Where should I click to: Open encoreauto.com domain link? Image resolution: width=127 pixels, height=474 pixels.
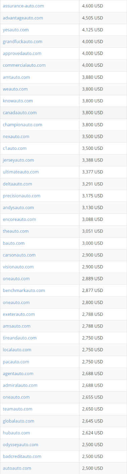(19, 219)
